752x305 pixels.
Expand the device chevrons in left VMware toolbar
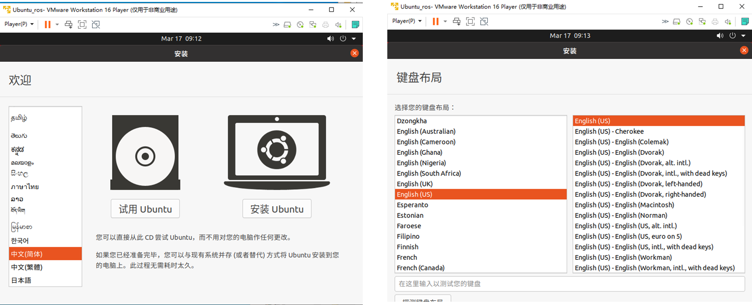276,24
